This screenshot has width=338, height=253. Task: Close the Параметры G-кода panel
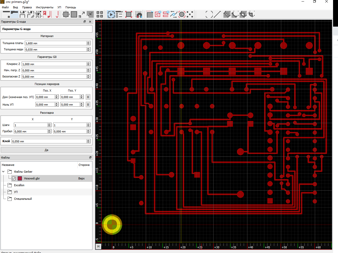point(90,22)
